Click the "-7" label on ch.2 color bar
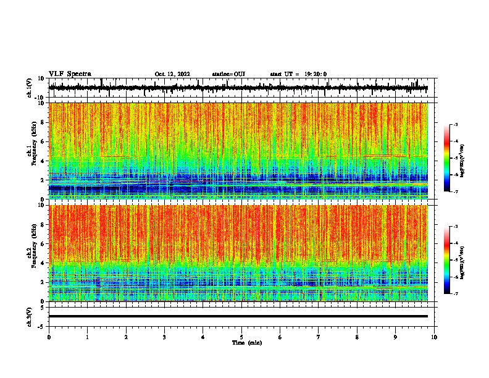489x378 pixels. point(455,293)
